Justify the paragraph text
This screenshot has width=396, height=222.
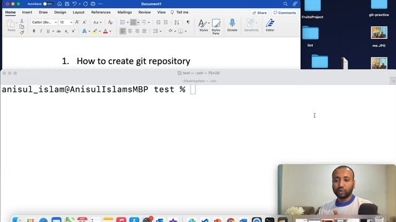[x=144, y=31]
